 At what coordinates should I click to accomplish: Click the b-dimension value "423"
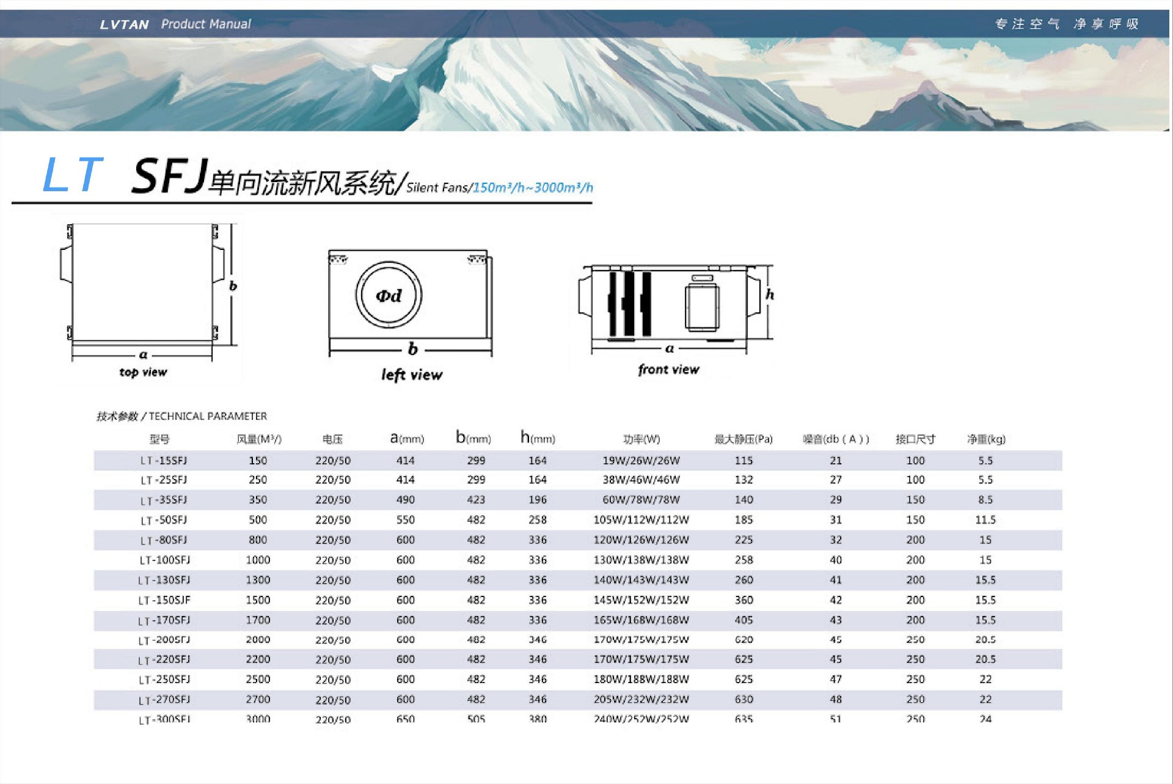[x=477, y=500]
